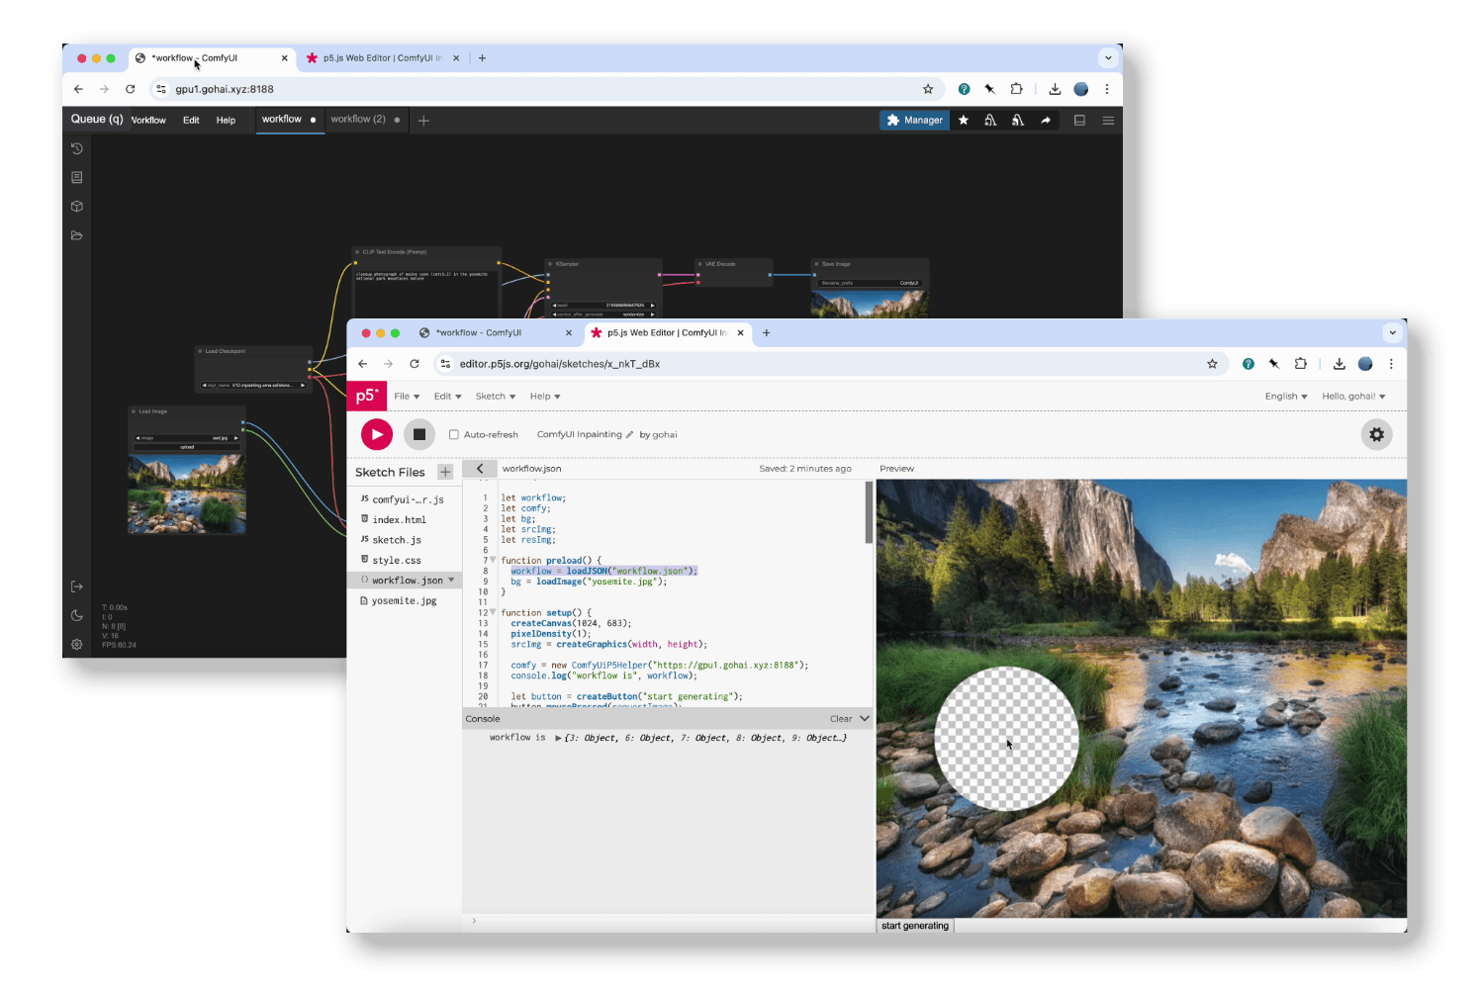Open the workflows browser folder icon in sidebar
The height and width of the screenshot is (989, 1484).
click(77, 235)
